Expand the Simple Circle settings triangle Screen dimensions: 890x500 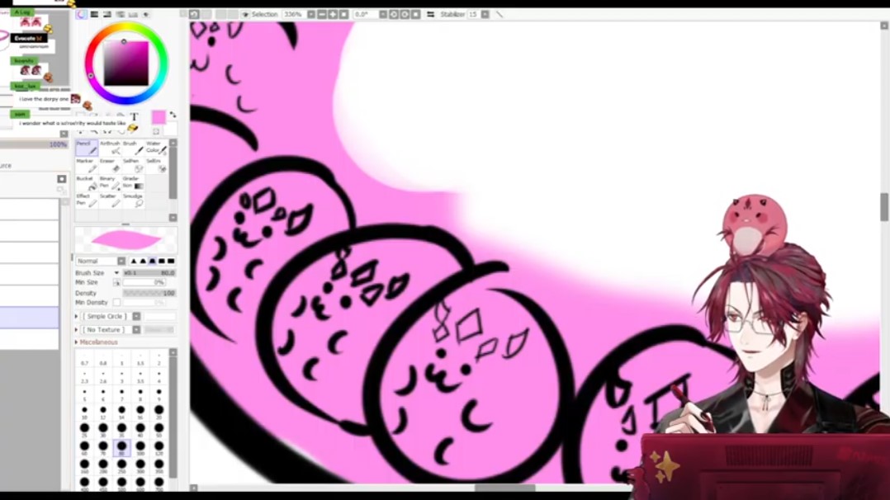[77, 316]
